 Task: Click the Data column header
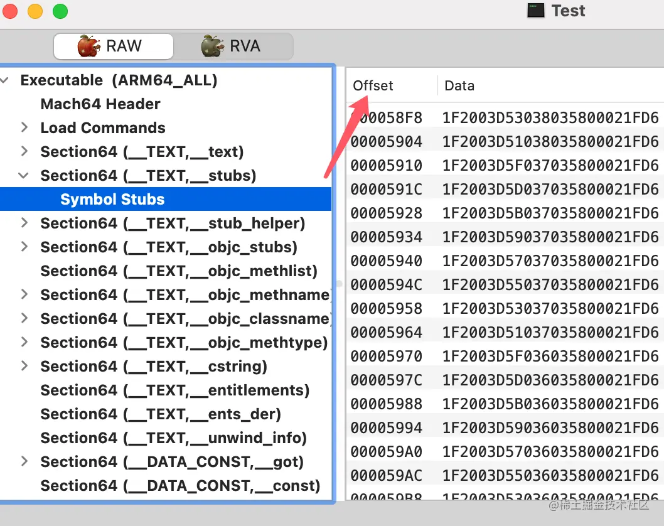(x=459, y=85)
